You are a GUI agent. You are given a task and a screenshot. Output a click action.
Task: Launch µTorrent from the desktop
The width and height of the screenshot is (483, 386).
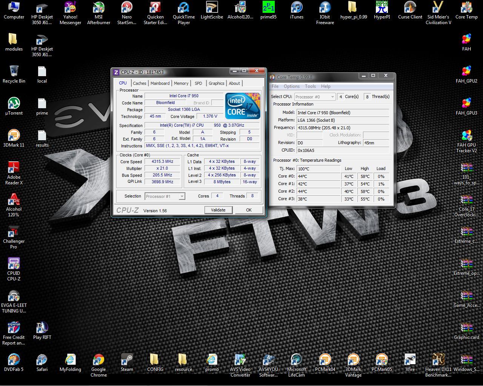pyautogui.click(x=14, y=106)
